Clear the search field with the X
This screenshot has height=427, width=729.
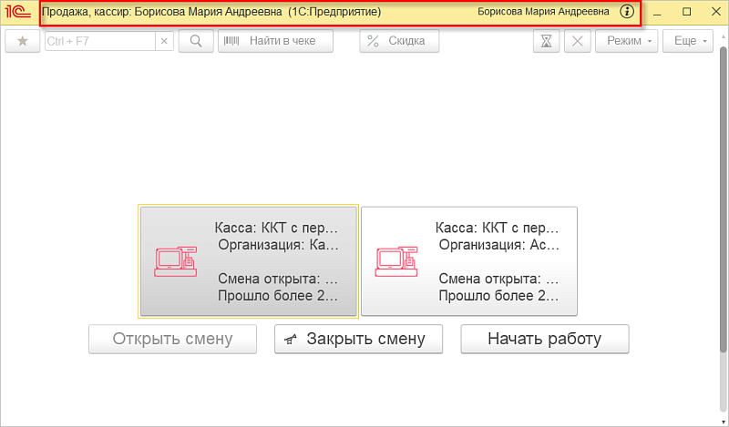coord(164,41)
